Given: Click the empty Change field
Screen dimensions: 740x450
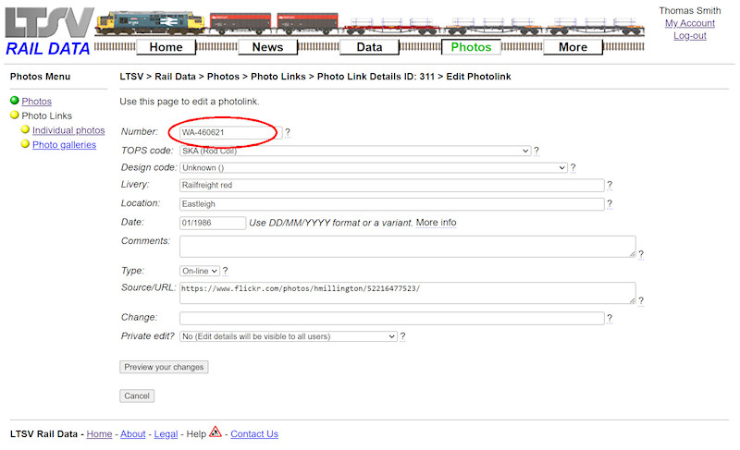Looking at the screenshot, I should 391,318.
